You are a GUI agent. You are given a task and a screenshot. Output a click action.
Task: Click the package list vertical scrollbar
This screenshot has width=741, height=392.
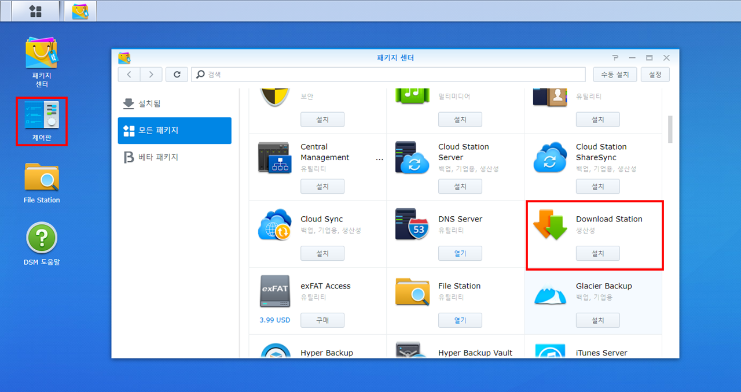point(670,129)
